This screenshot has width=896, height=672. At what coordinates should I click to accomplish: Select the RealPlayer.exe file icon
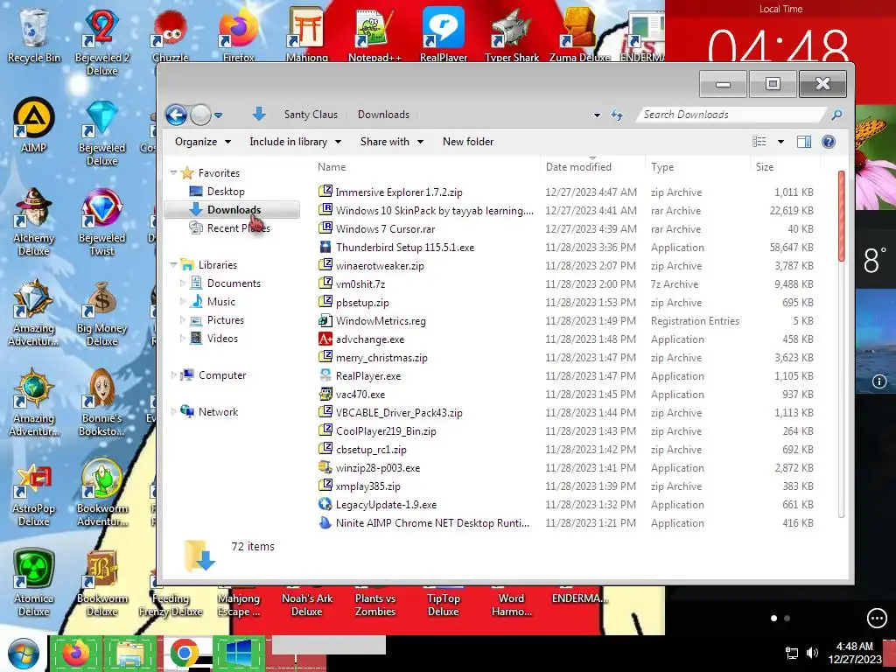(x=325, y=375)
